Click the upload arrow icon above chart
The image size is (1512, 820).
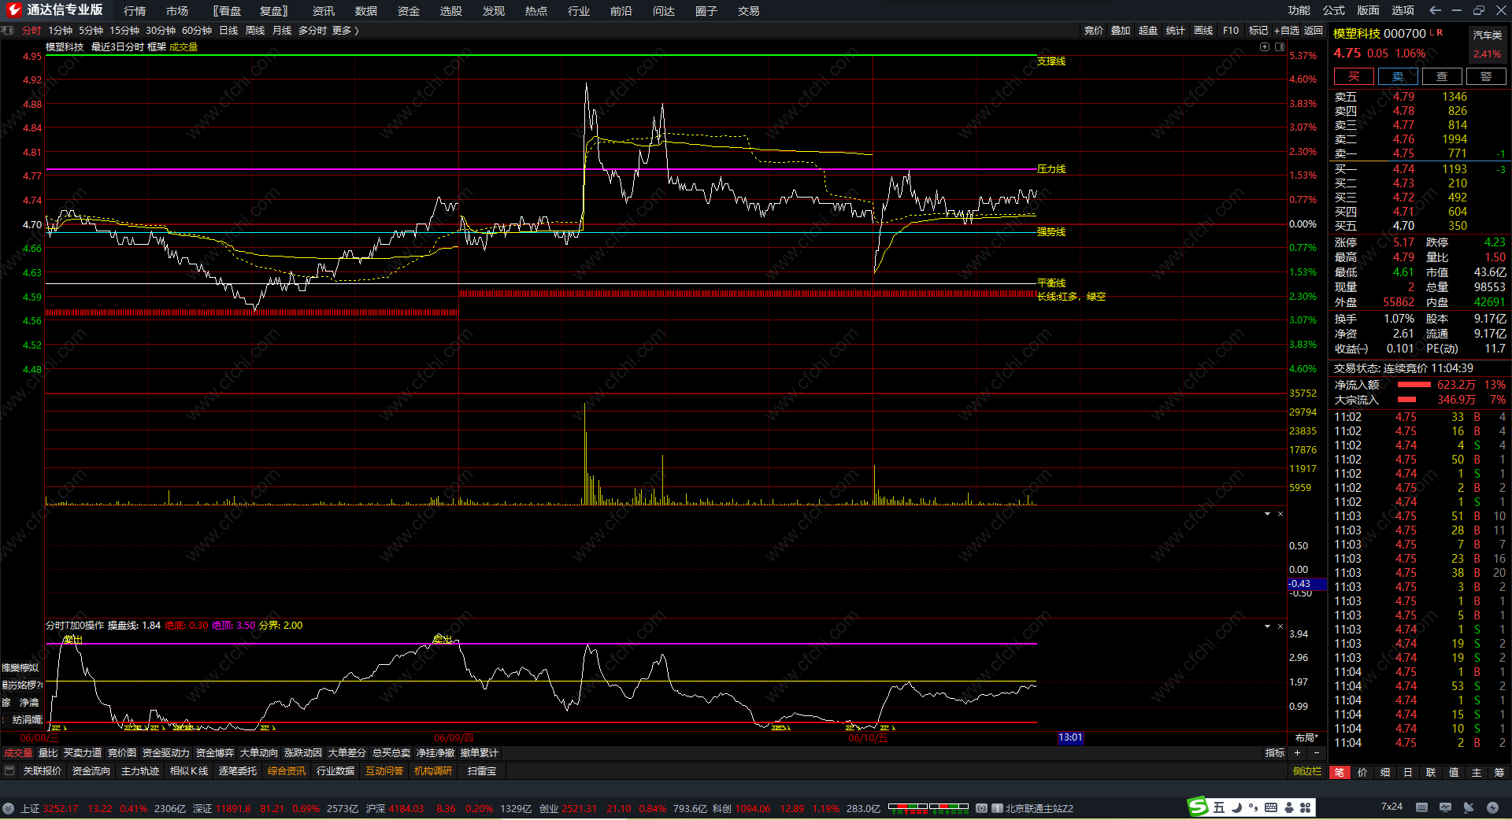pyautogui.click(x=1265, y=47)
